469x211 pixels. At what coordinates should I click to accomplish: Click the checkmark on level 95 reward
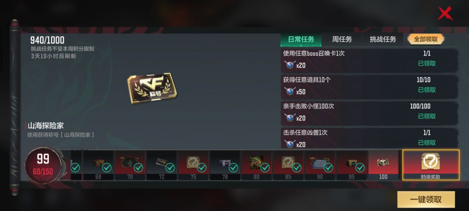click(360, 168)
